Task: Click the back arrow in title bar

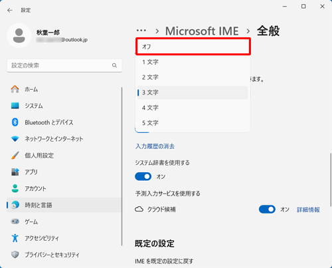Action: coord(10,10)
